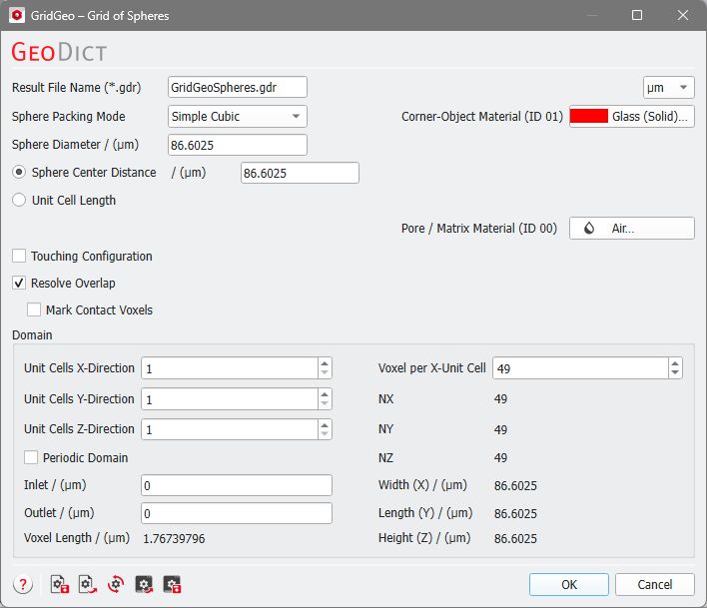Viewport: 707px width, 608px height.
Task: Click the dark save macro settings icon
Action: 172,585
